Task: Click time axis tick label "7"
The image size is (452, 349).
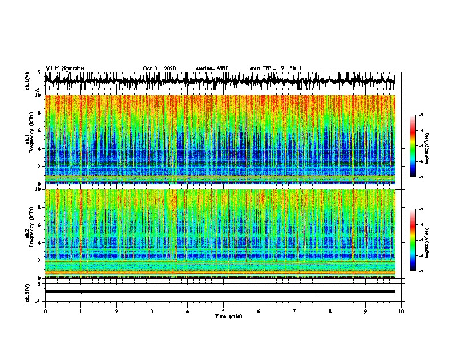Action: [294, 311]
